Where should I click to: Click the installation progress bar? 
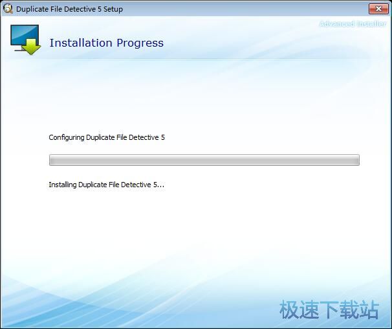(204, 160)
